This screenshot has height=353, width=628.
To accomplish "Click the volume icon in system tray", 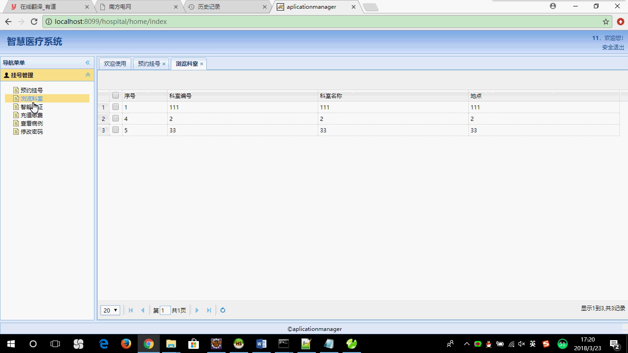I will (522, 344).
